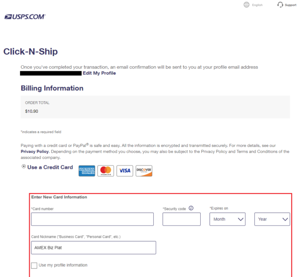Check Use my profile information box

click(34, 265)
